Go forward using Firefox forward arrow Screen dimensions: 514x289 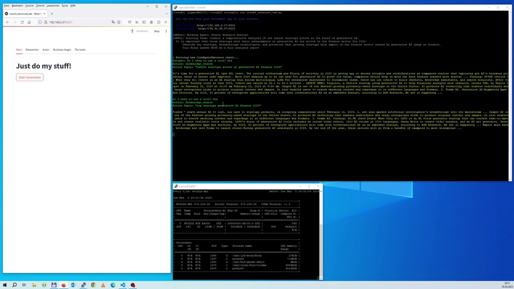[14, 22]
